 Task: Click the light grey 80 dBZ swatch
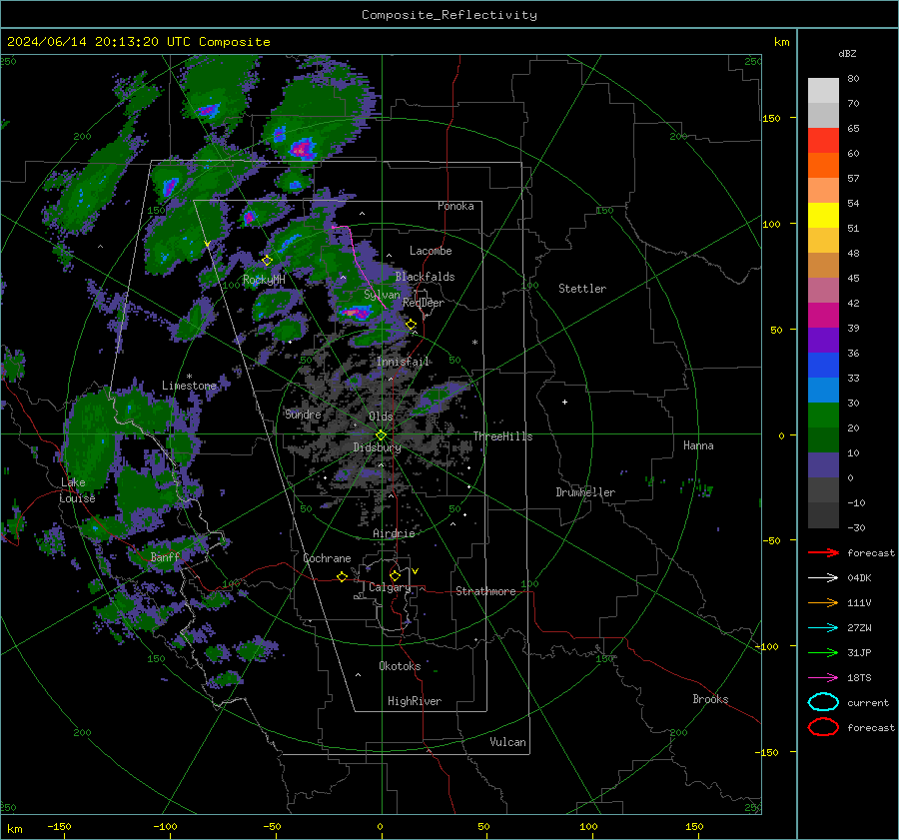(823, 90)
